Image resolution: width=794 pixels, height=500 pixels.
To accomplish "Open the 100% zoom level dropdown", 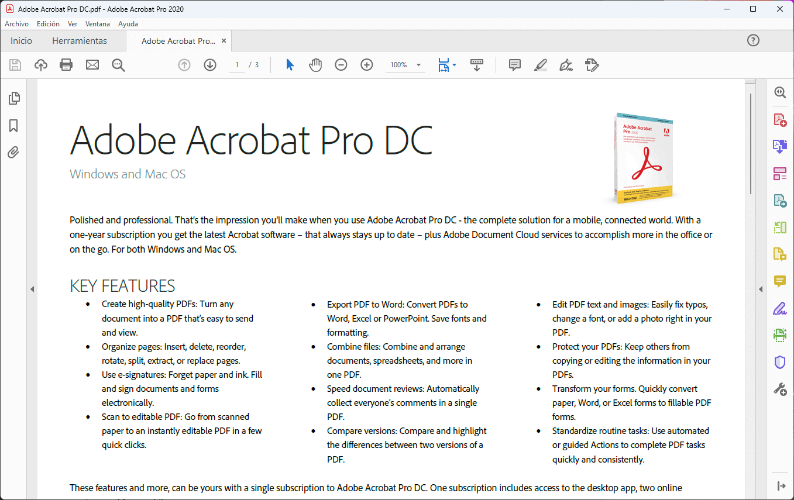I will pyautogui.click(x=405, y=65).
